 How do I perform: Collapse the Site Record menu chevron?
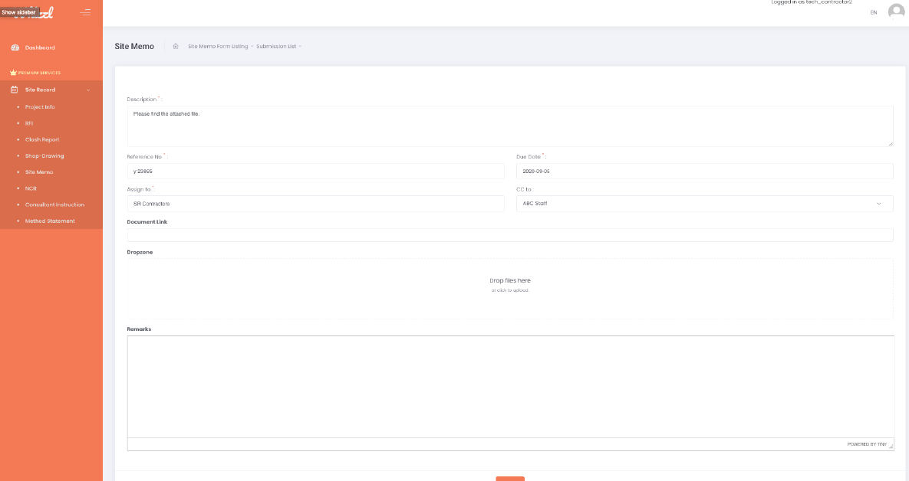(x=88, y=90)
